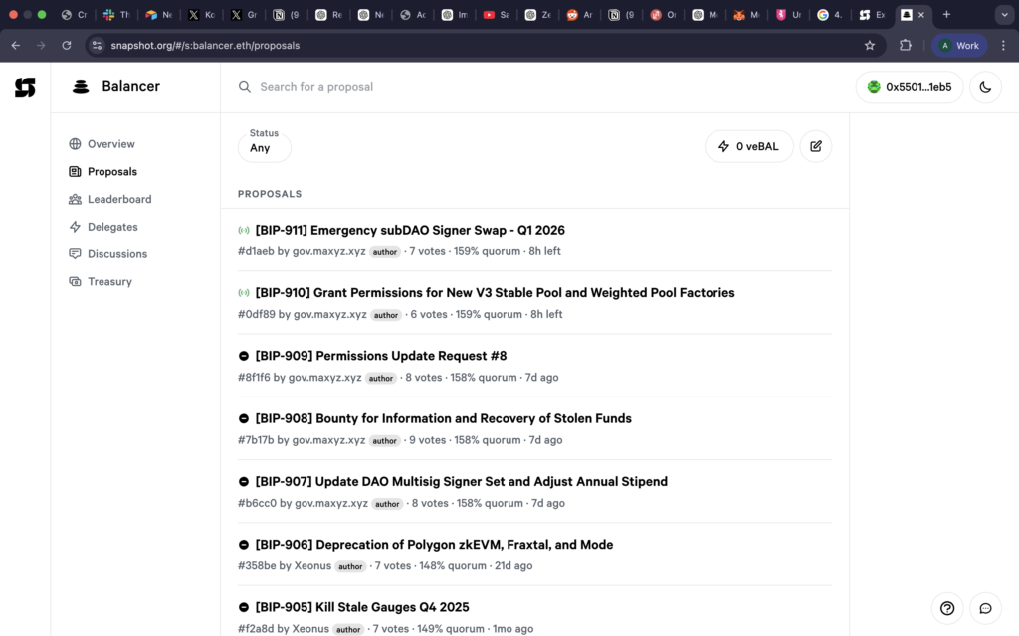Open the Status filter dropdown

pyautogui.click(x=264, y=146)
